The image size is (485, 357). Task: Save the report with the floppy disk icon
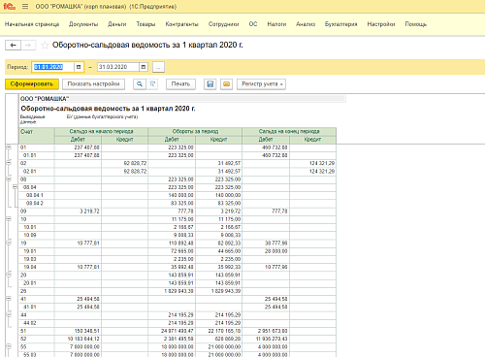click(x=210, y=84)
